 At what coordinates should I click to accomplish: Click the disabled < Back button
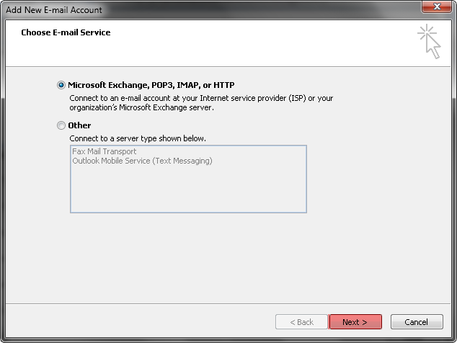301,322
